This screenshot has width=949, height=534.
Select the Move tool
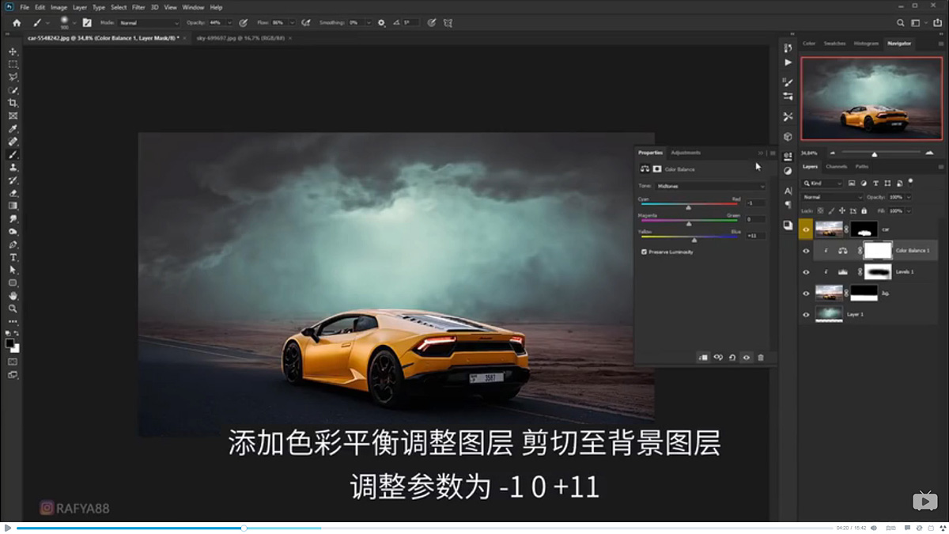12,50
